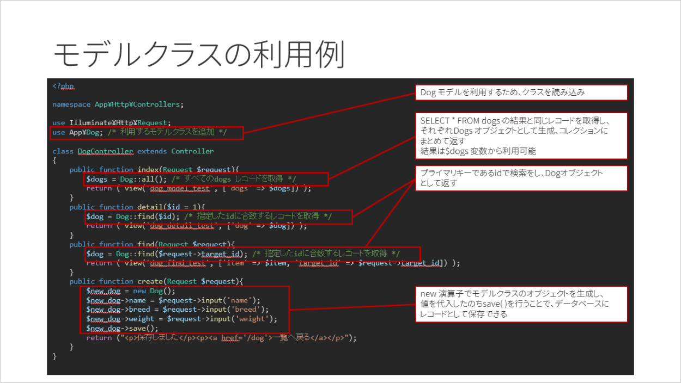
Task: Click the new 演算子 annotation box
Action: click(x=521, y=304)
